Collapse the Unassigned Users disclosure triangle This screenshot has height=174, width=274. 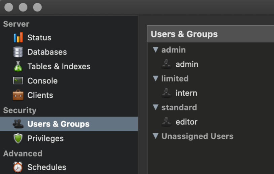[156, 136]
